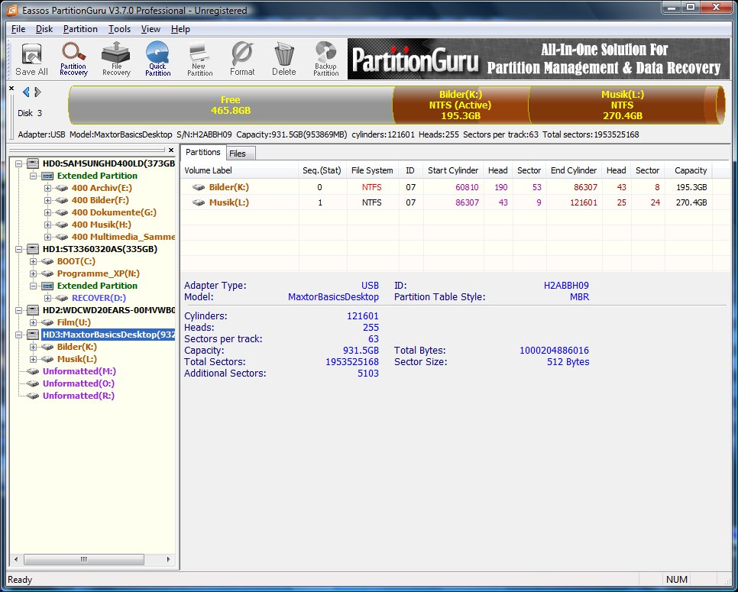The width and height of the screenshot is (738, 592).
Task: Open the File menu
Action: 18,29
